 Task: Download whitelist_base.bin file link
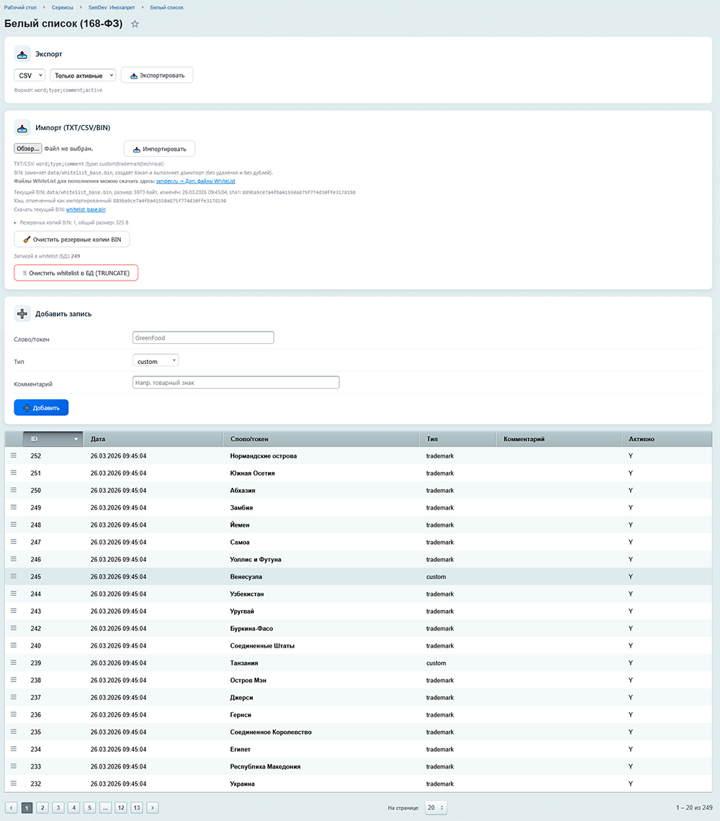[86, 209]
